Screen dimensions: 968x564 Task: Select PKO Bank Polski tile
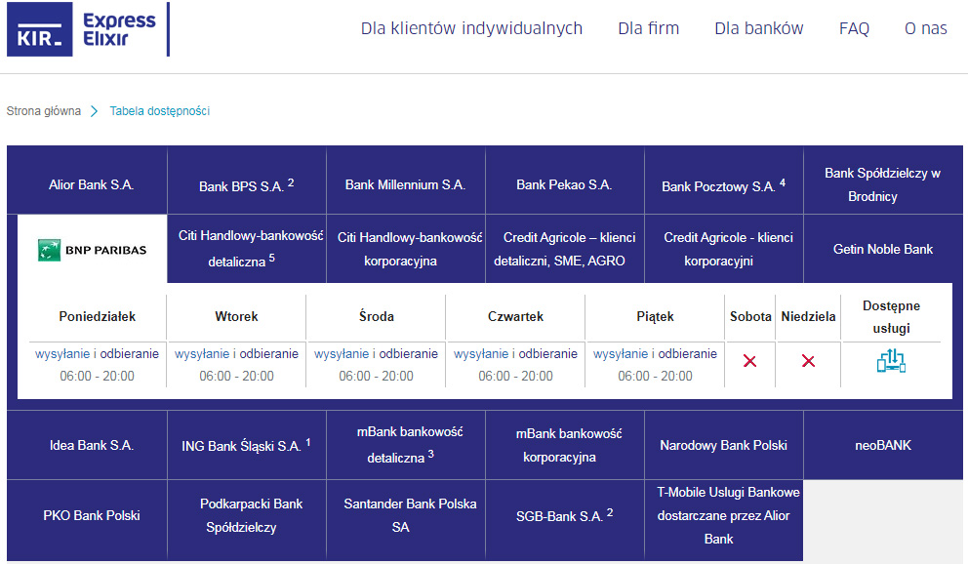(x=87, y=520)
